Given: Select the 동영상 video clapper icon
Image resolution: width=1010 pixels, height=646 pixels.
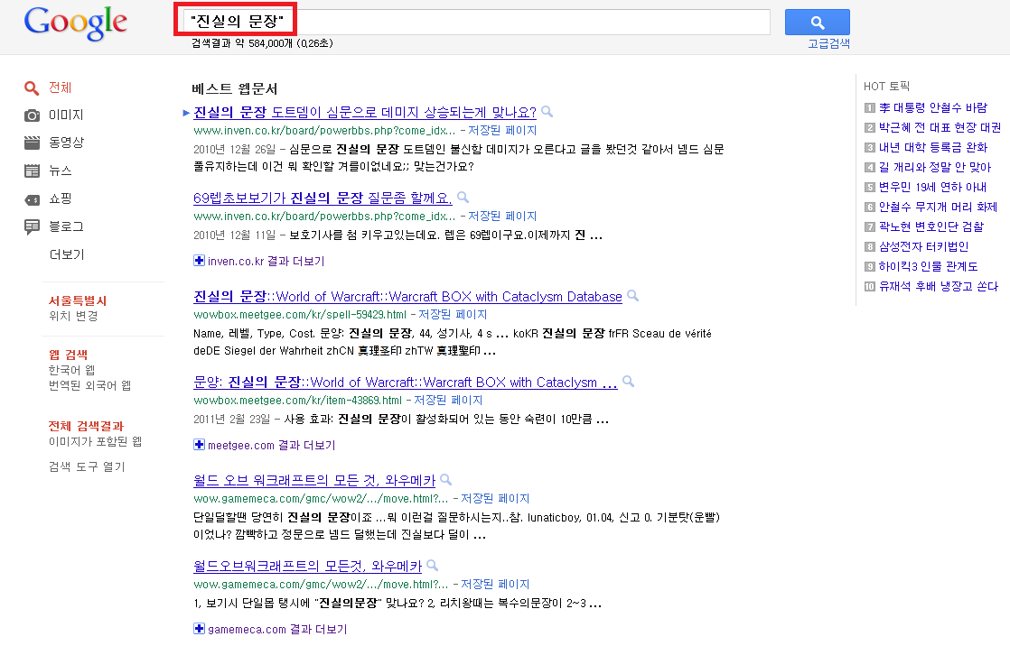Looking at the screenshot, I should (33, 143).
